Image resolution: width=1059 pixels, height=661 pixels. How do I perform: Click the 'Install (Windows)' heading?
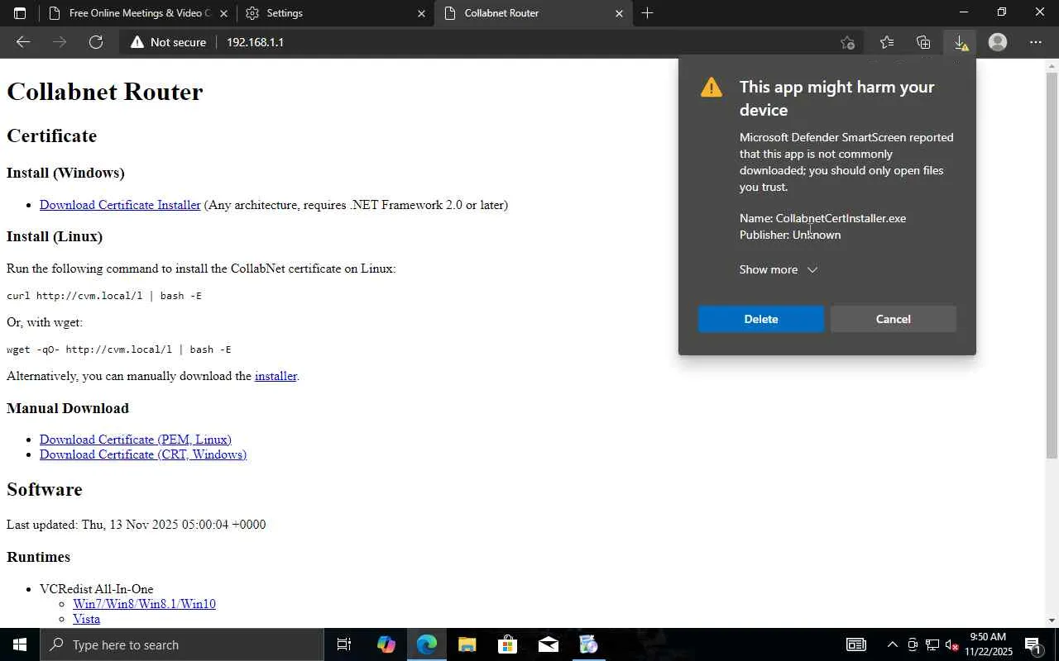(65, 173)
